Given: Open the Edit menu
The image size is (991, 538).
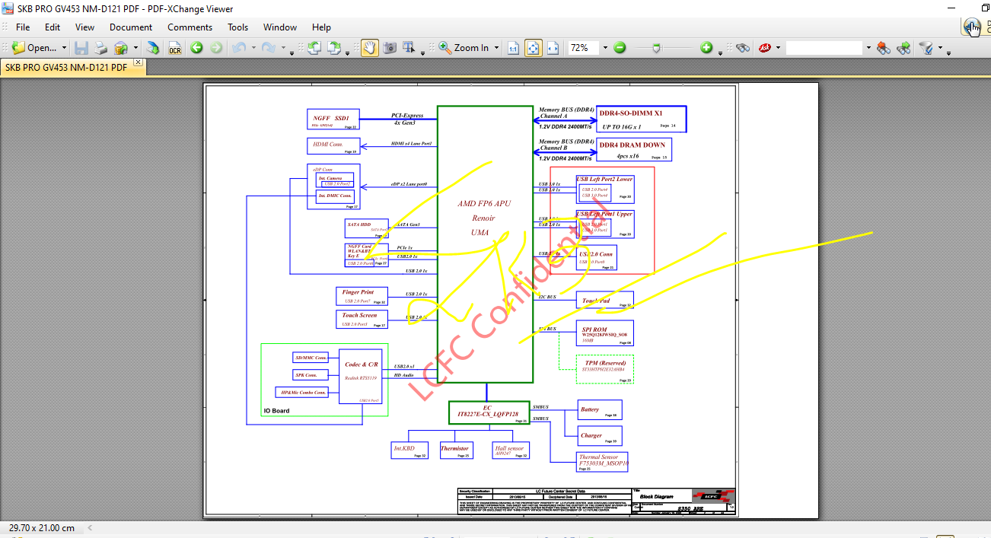Looking at the screenshot, I should pos(53,27).
